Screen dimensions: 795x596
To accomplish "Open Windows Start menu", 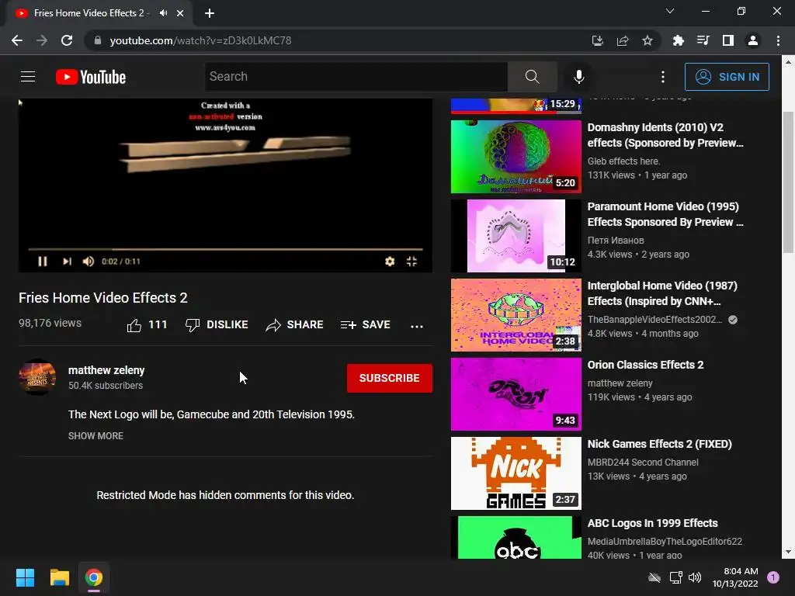I will pyautogui.click(x=25, y=577).
